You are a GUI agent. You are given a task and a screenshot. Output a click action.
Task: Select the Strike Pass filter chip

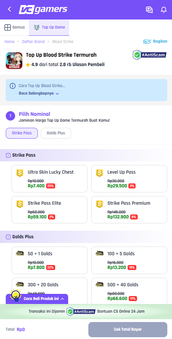22,133
